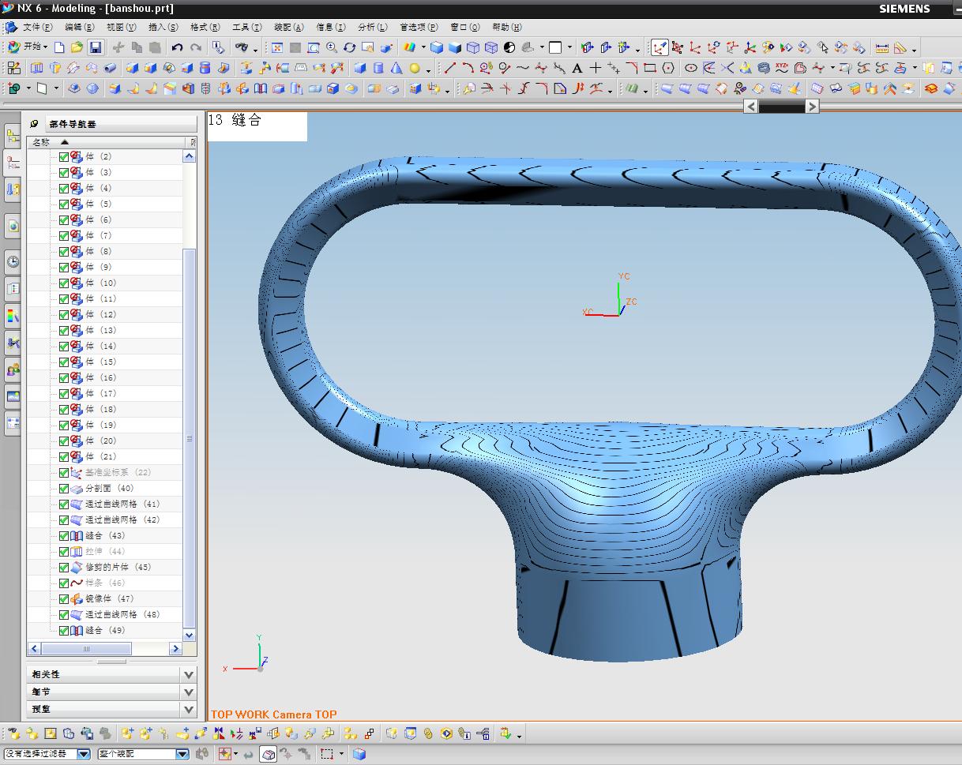Open the 文件(F) menu
962x765 pixels.
click(x=38, y=27)
